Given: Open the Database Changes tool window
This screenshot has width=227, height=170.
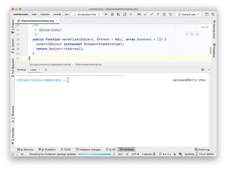Looking at the screenshot, I should pos(88,149).
